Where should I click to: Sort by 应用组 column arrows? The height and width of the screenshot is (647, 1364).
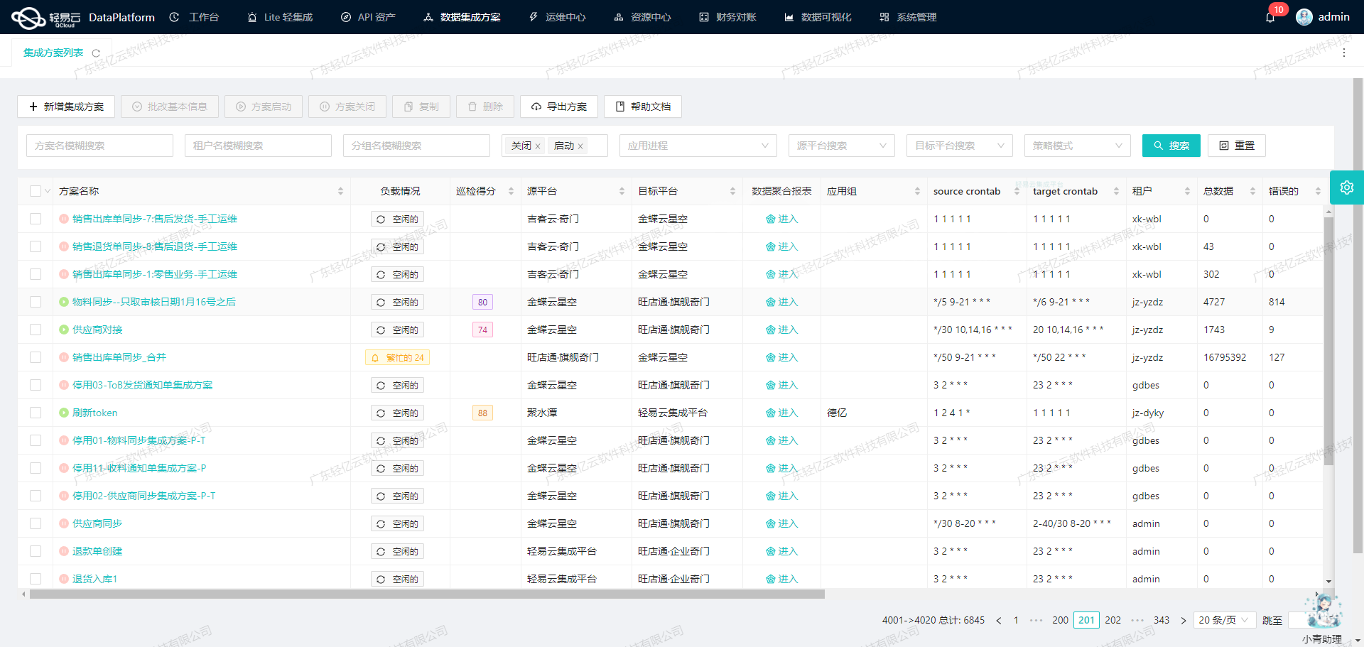pos(917,191)
